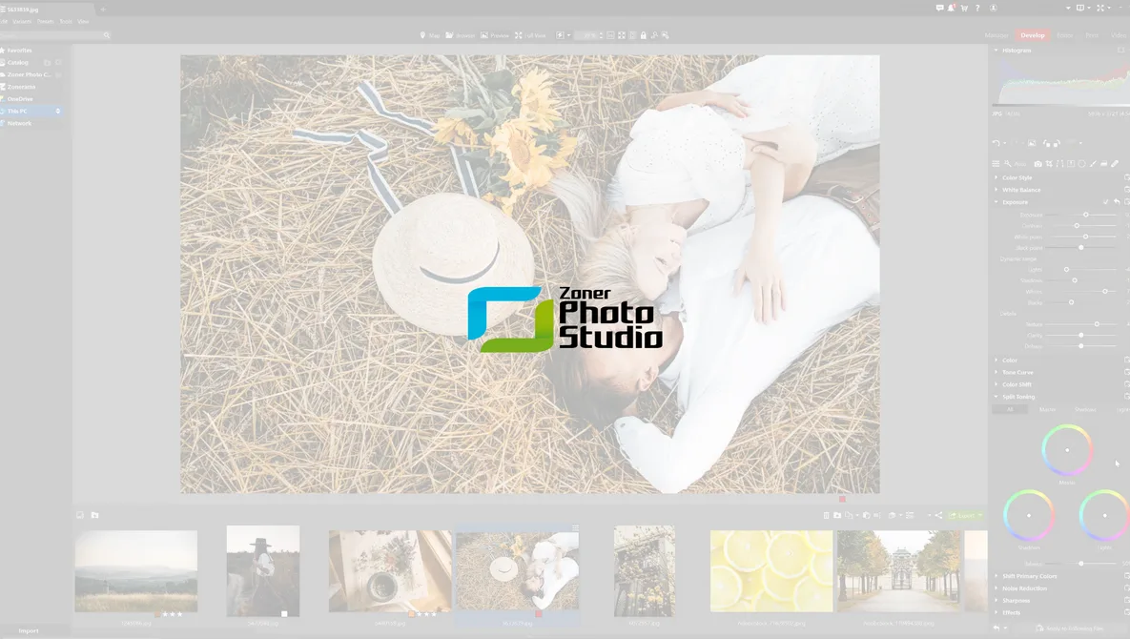Select the lemon slices thumbnail
The height and width of the screenshot is (639, 1130).
click(x=771, y=571)
